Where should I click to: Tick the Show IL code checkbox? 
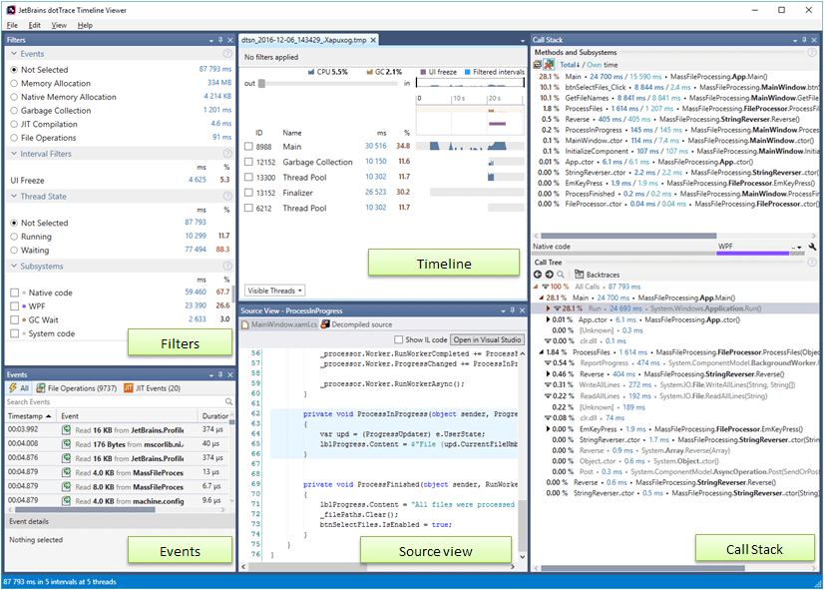pos(400,340)
